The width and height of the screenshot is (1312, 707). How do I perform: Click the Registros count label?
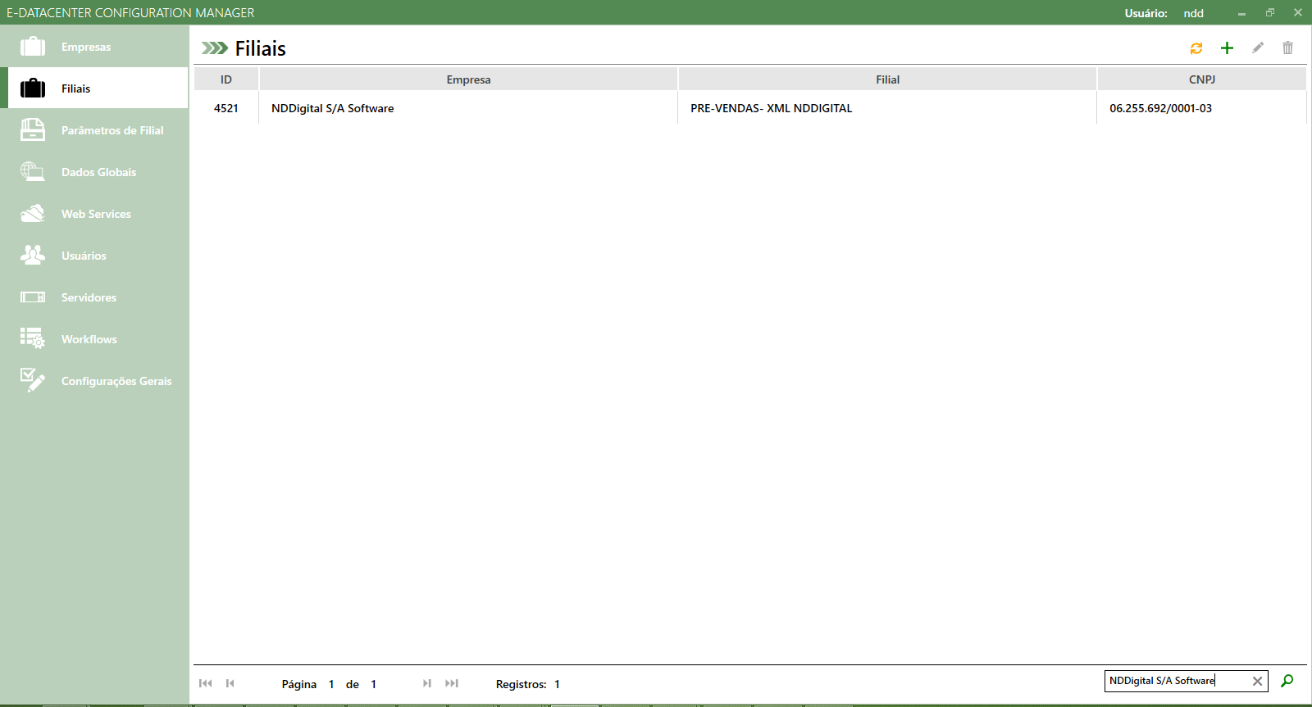[521, 684]
